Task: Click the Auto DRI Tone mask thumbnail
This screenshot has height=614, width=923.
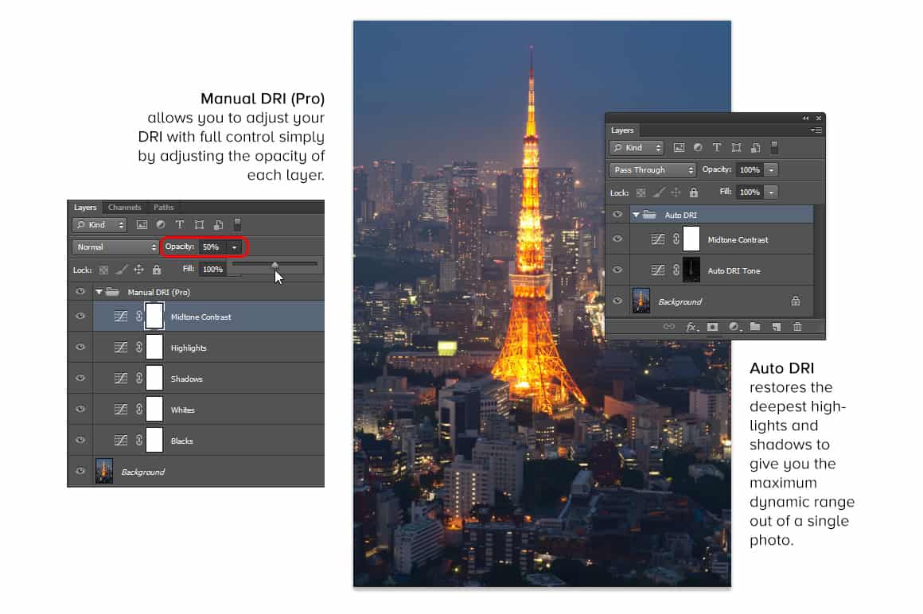Action: click(x=691, y=270)
